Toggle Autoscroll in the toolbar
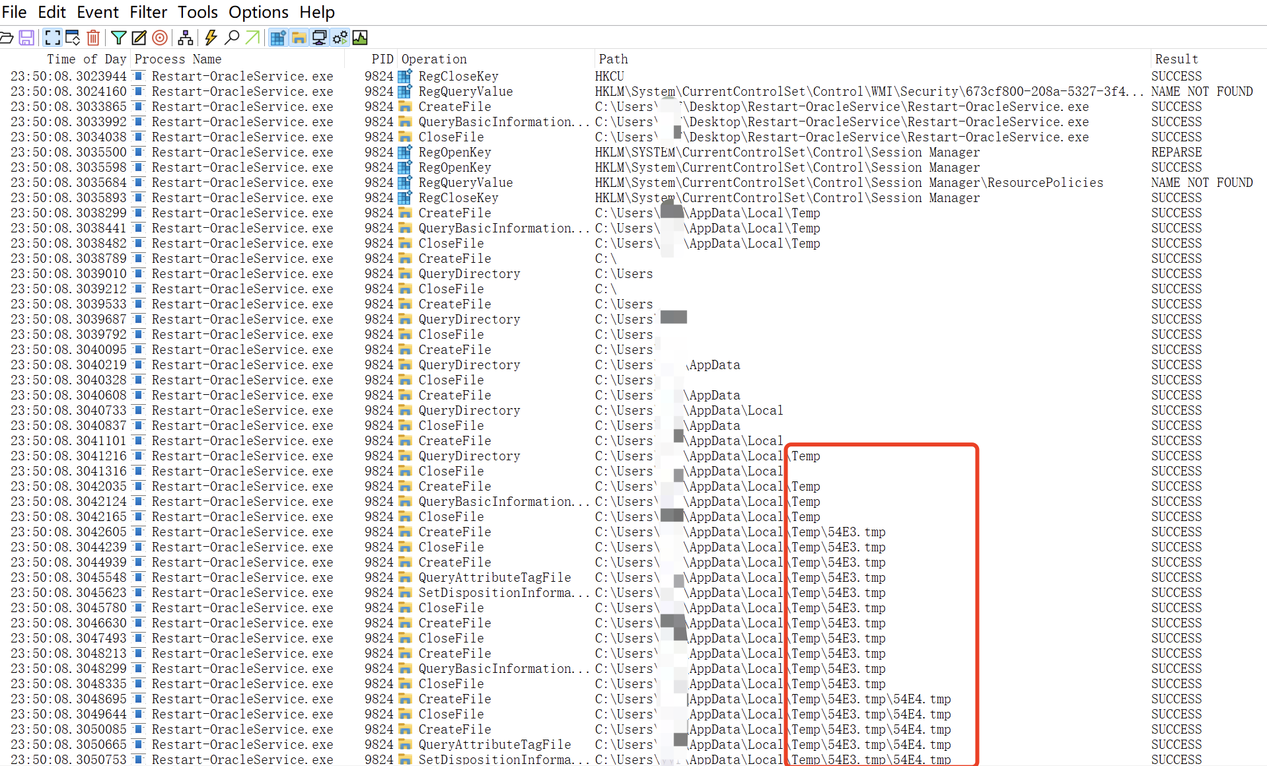The width and height of the screenshot is (1267, 766). 73,38
